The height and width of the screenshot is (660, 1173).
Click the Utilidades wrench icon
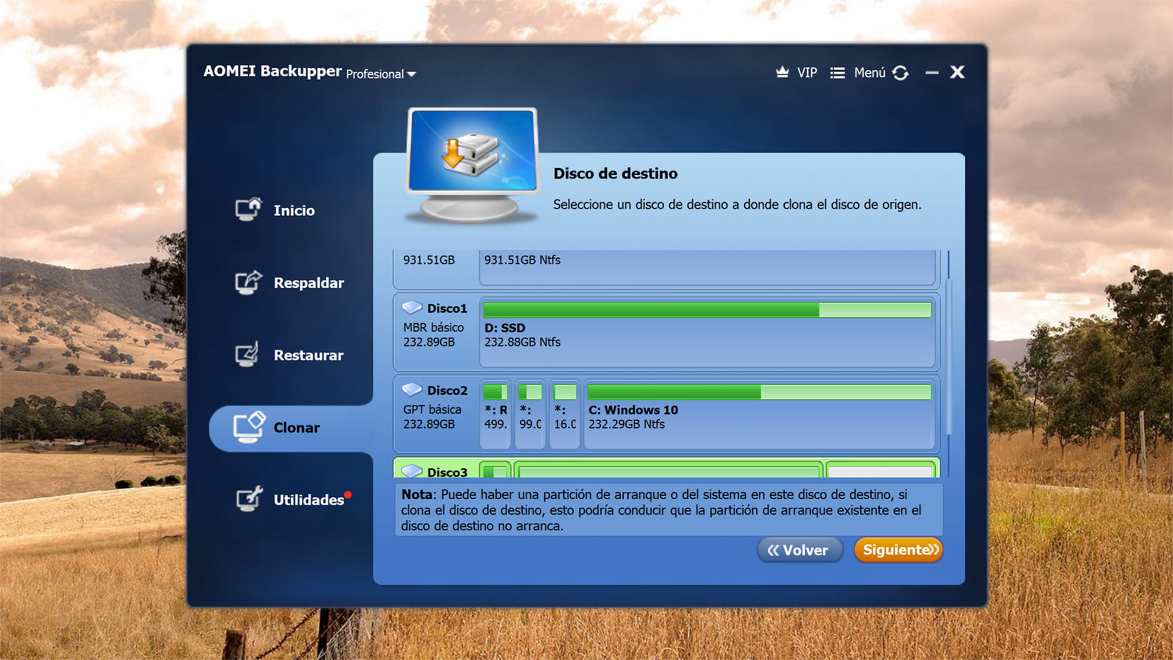pyautogui.click(x=249, y=499)
